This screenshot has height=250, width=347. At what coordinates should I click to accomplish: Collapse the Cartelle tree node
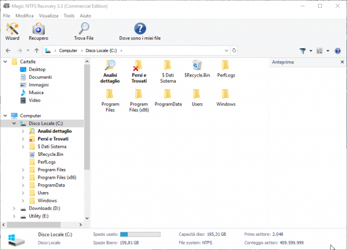tap(5, 62)
